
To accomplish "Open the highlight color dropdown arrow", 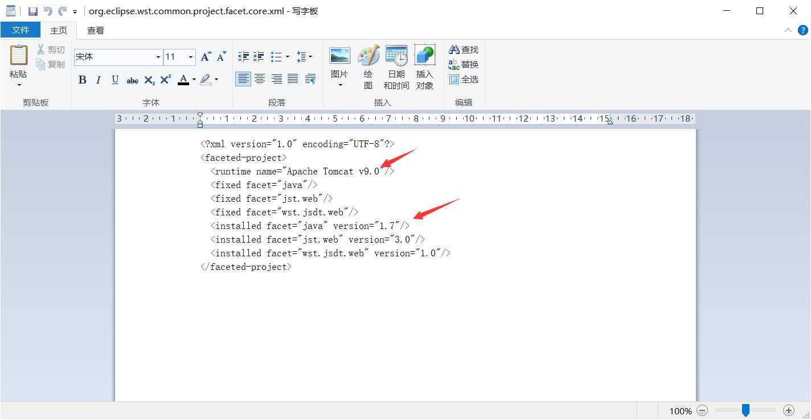I will pos(216,80).
